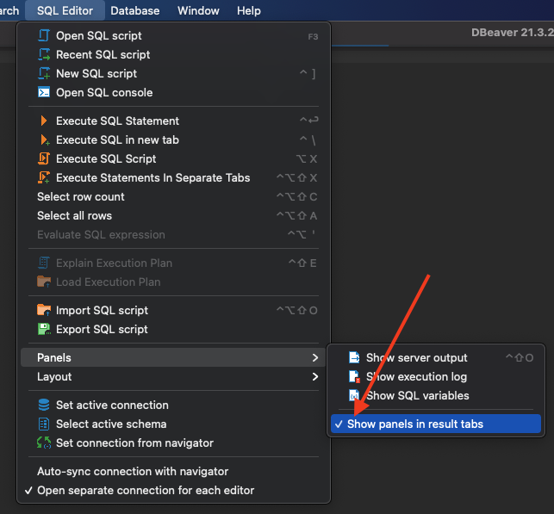Click the Show execution log icon
The height and width of the screenshot is (514, 554).
click(x=354, y=376)
